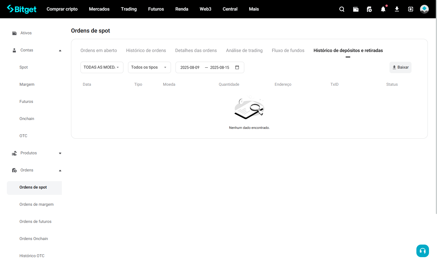Open the customer support headset chat

click(x=423, y=251)
